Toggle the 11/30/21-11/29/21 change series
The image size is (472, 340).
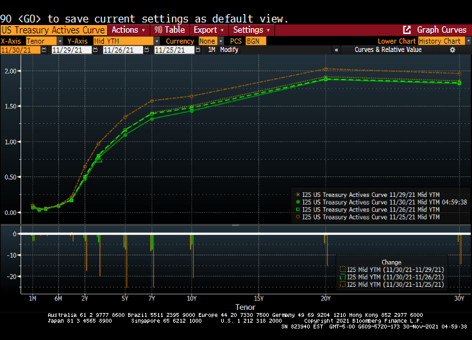(x=342, y=269)
